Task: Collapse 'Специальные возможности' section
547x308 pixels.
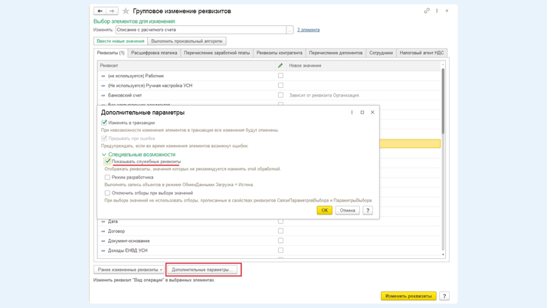Action: [104, 155]
